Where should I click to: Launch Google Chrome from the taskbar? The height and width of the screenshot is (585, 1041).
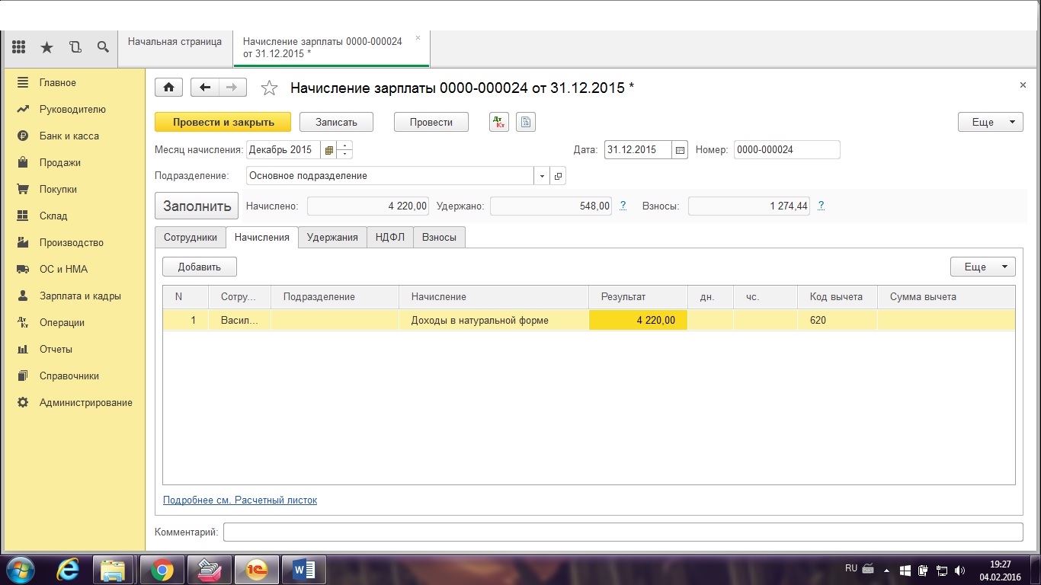(x=162, y=569)
